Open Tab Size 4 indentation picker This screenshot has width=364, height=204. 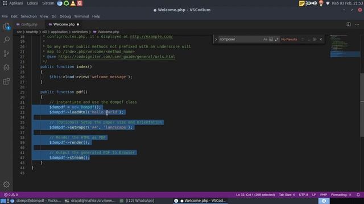[x=287, y=195]
